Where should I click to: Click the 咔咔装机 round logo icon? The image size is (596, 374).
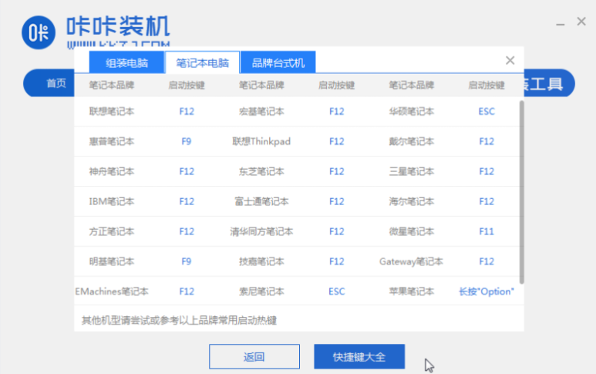click(39, 32)
